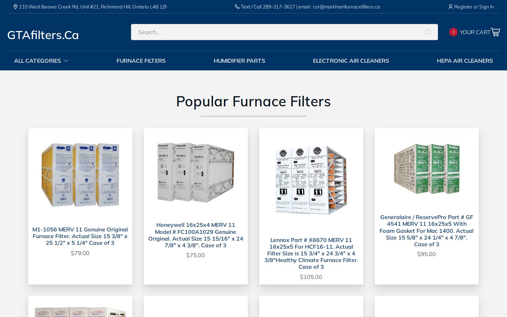Open the Honeywell 16x25x4 MERV 11 title link
507x317 pixels.
tap(196, 235)
